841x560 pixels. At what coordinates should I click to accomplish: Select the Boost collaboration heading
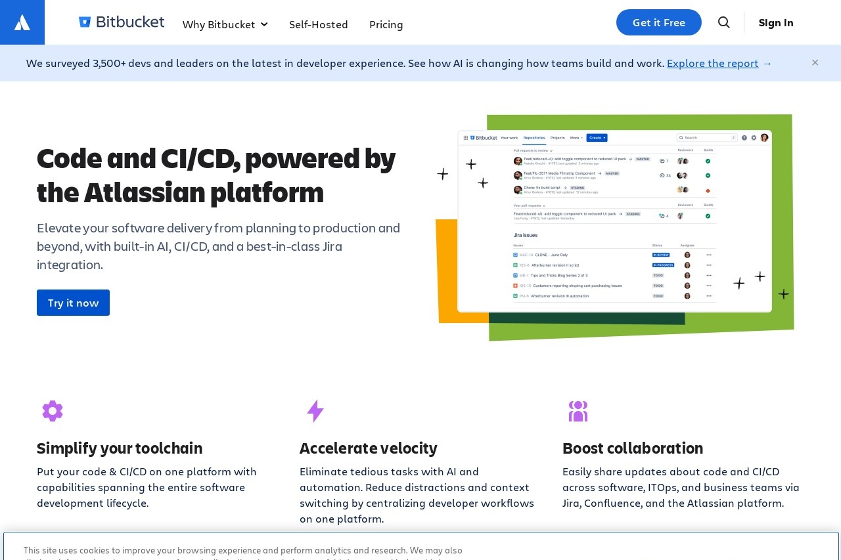[633, 448]
